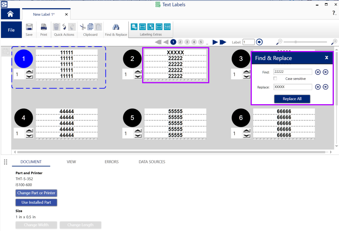Open the File menu
The width and height of the screenshot is (339, 231).
pos(11,30)
